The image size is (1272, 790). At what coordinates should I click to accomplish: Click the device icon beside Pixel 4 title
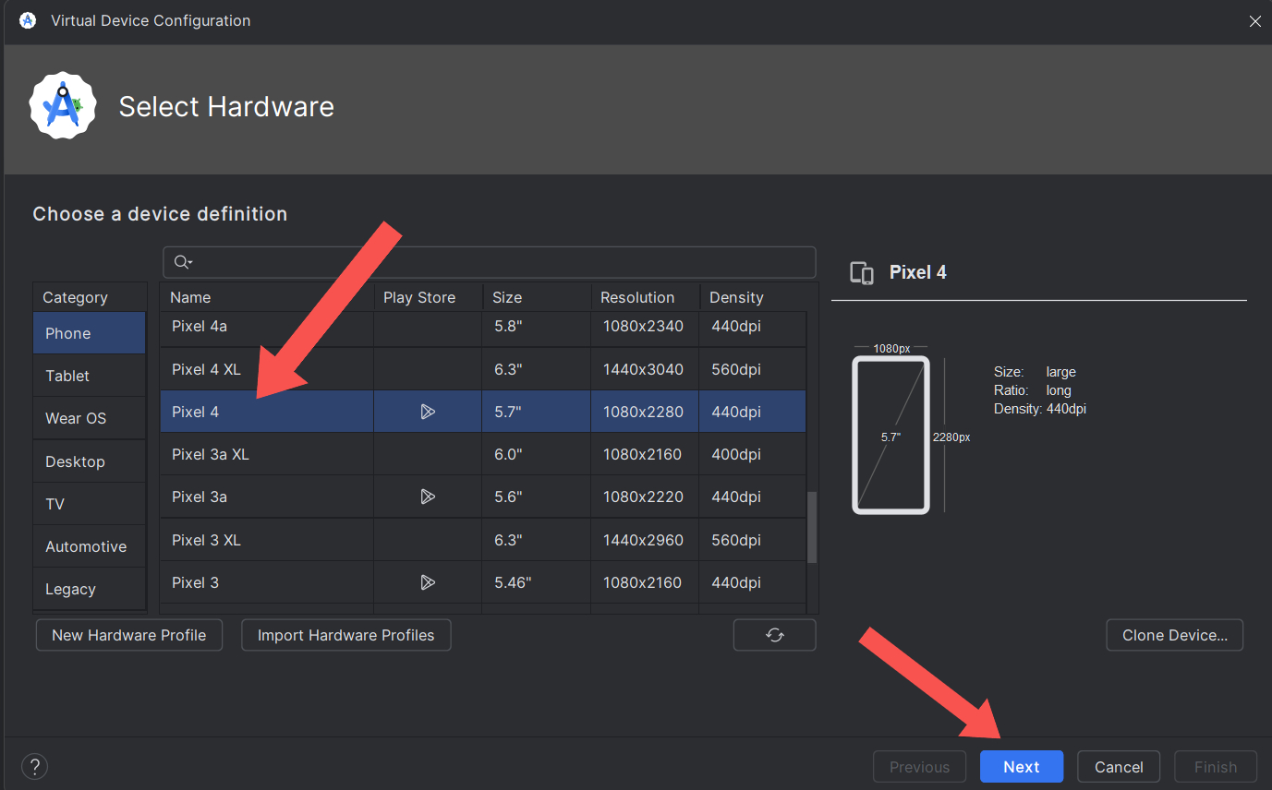(x=861, y=273)
